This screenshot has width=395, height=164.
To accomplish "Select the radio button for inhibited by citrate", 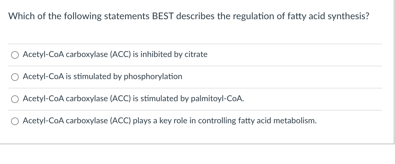I will click(15, 55).
